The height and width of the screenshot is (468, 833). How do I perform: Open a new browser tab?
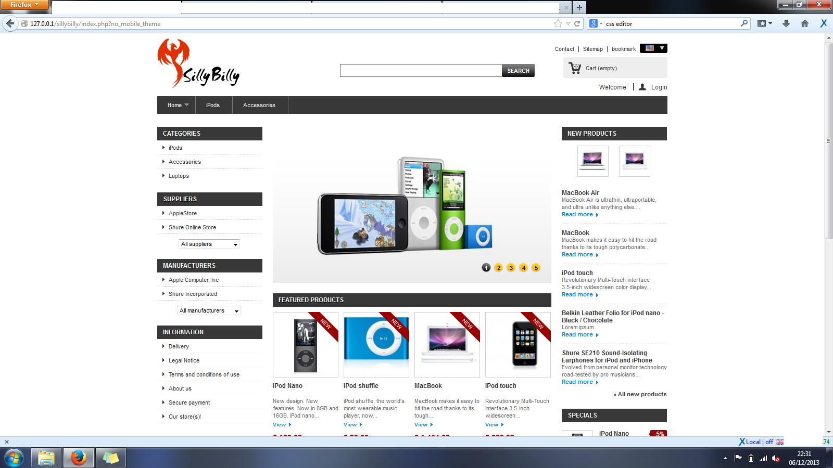click(579, 7)
